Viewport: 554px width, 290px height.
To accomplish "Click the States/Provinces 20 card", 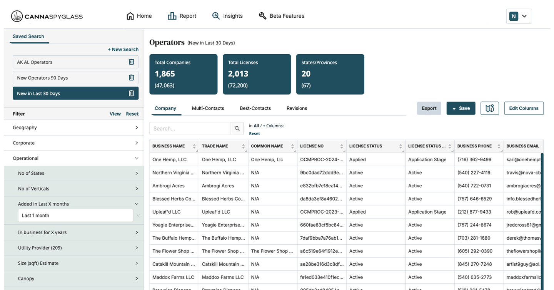I will click(x=330, y=74).
